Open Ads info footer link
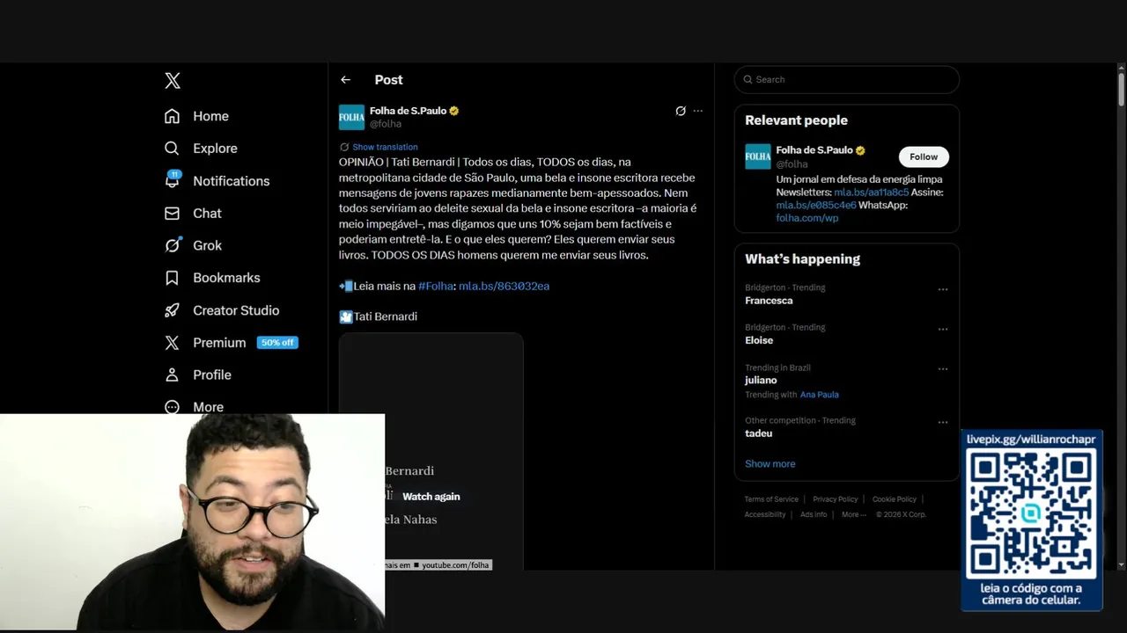 (x=814, y=514)
